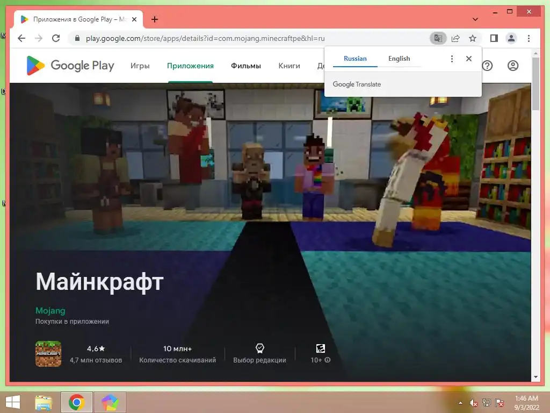Screen dimensions: 550x413
Task: Go back with the browser back arrow
Action: pyautogui.click(x=21, y=38)
